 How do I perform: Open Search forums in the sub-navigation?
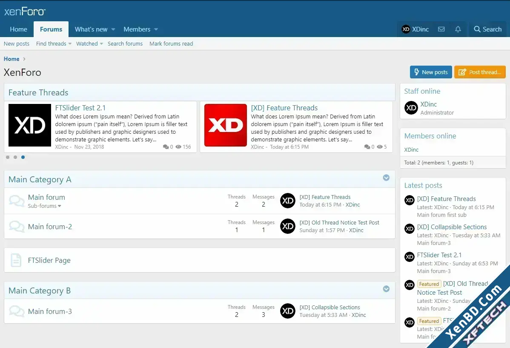tap(125, 43)
